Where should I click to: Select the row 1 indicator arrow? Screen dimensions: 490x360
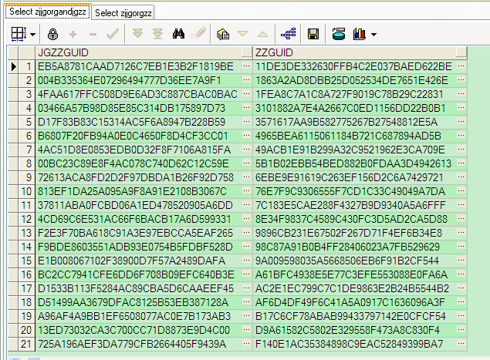(13, 66)
